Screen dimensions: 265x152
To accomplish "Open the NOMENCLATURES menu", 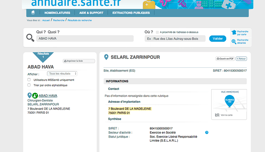I will pos(57,13).
